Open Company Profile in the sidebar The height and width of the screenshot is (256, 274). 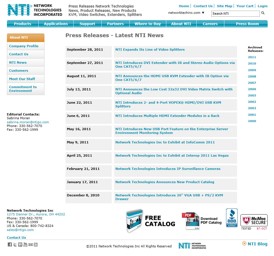24,46
